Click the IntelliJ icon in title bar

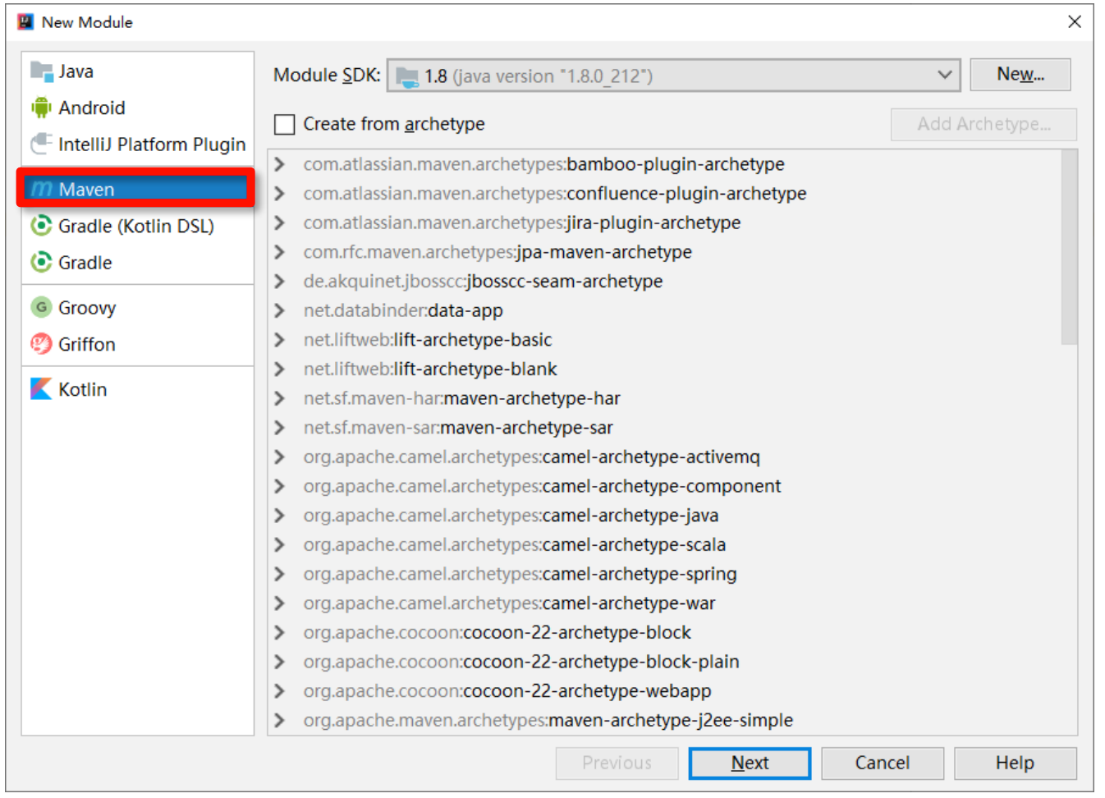click(x=25, y=21)
